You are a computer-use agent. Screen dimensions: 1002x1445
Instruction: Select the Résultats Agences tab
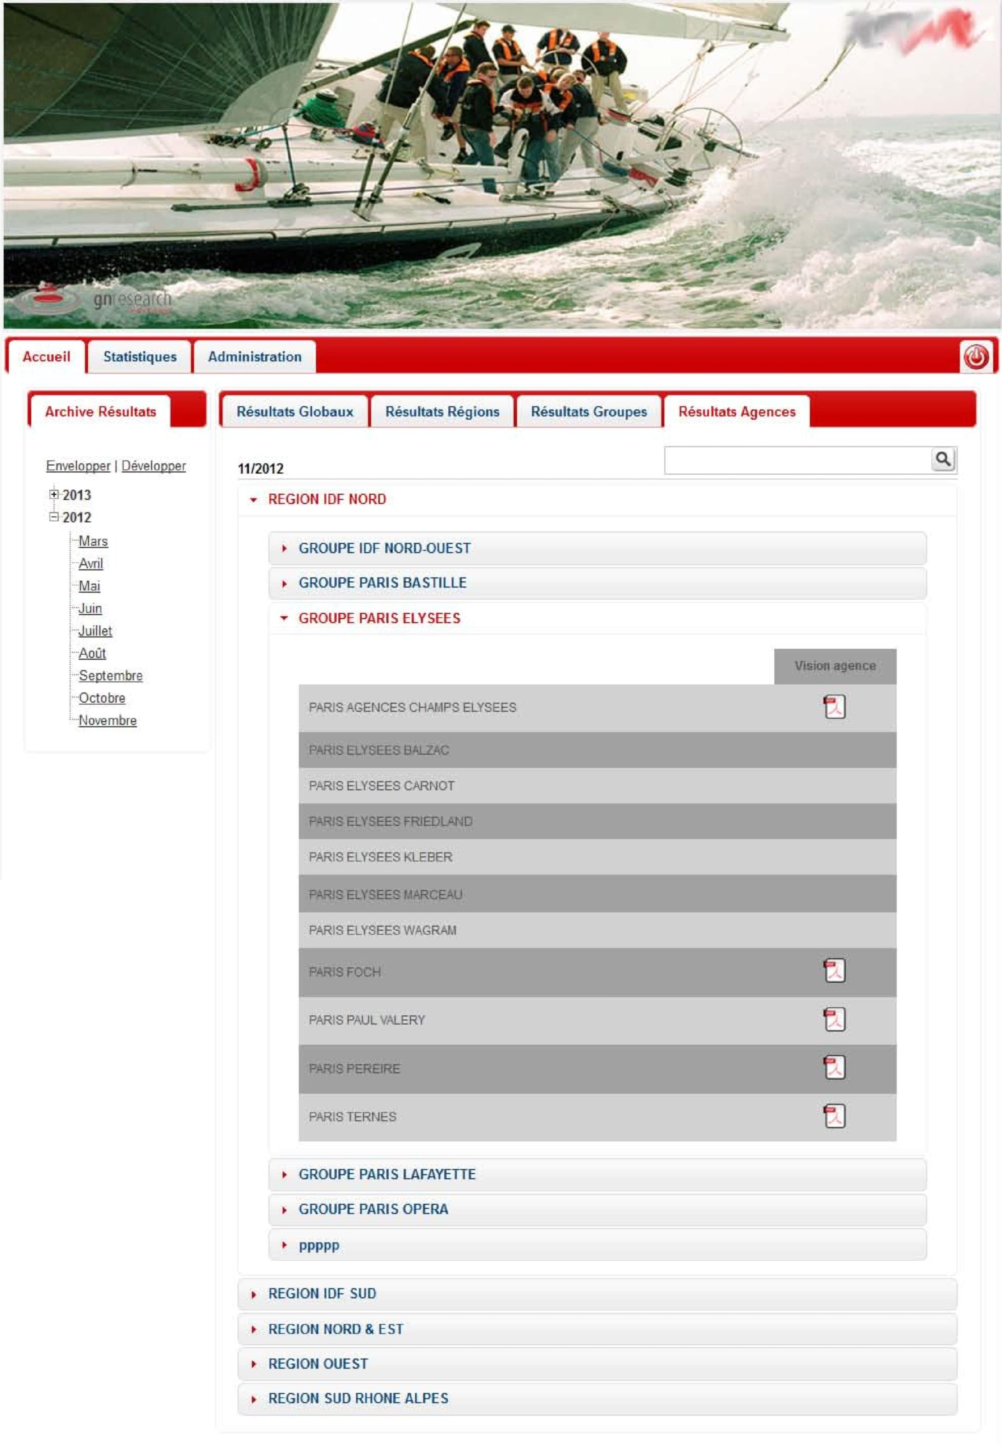(737, 412)
